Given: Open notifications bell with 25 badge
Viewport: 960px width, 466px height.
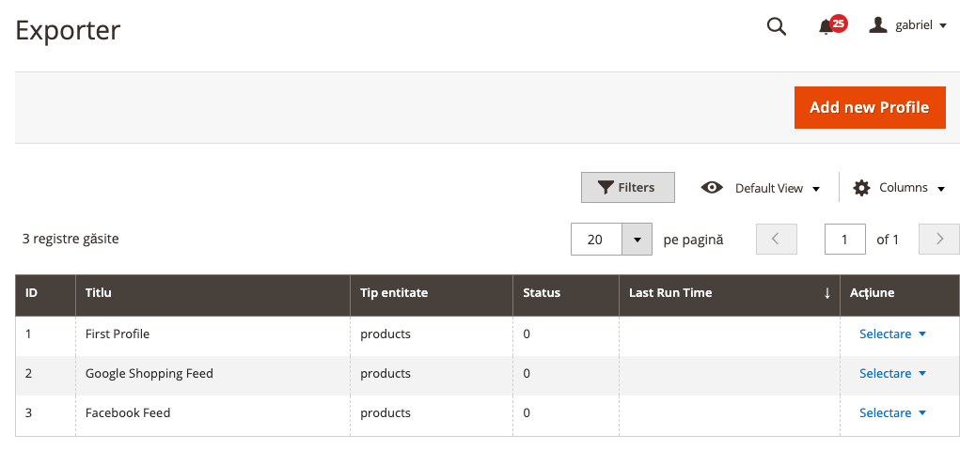Looking at the screenshot, I should [x=831, y=25].
